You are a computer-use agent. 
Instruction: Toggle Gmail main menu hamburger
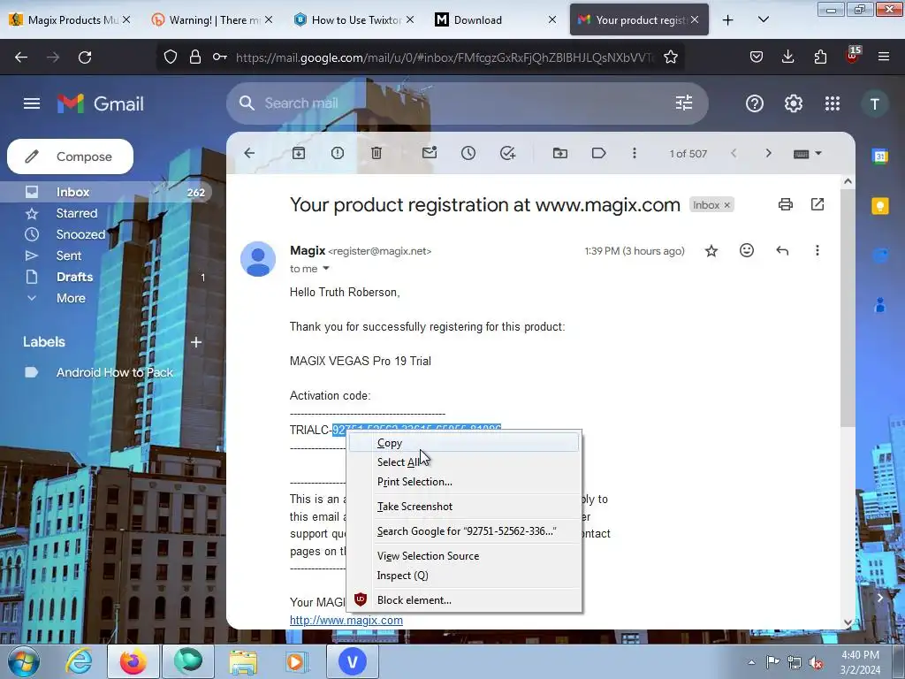coord(32,103)
